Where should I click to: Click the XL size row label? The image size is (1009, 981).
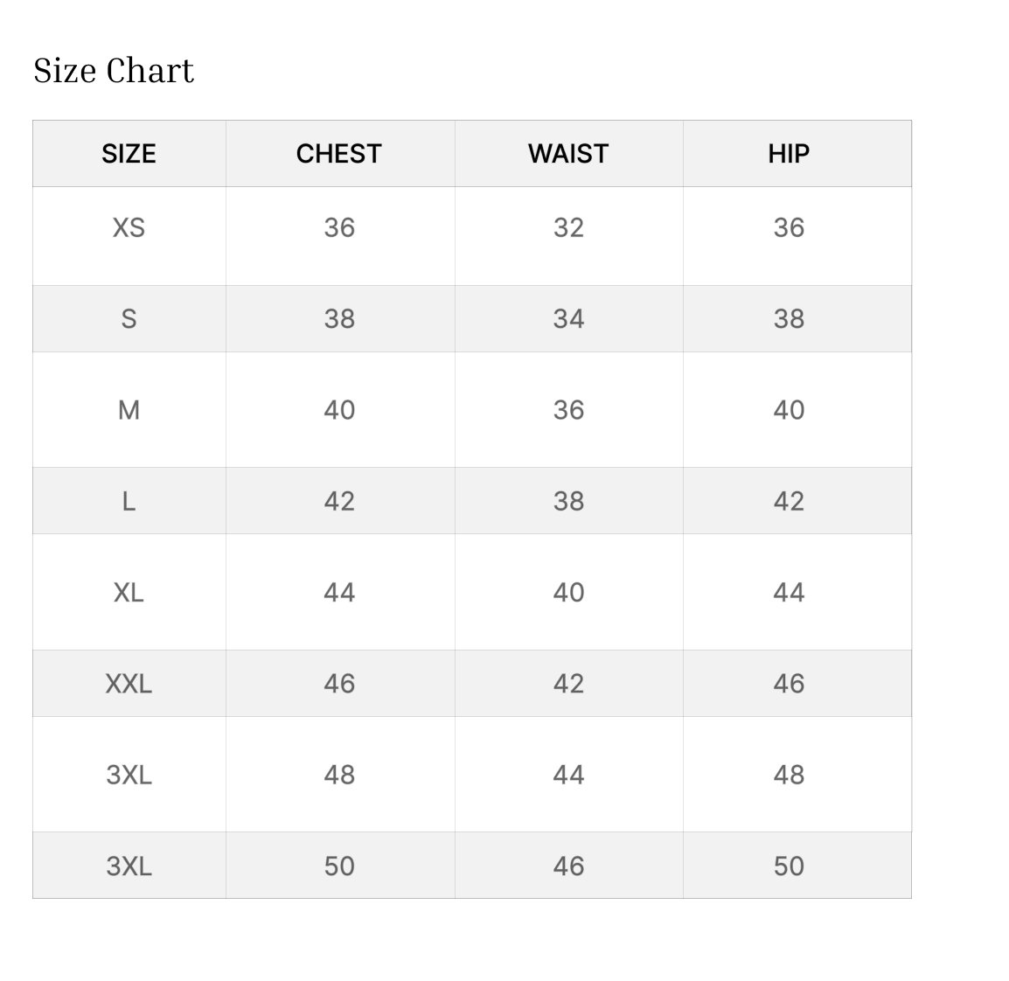point(129,593)
